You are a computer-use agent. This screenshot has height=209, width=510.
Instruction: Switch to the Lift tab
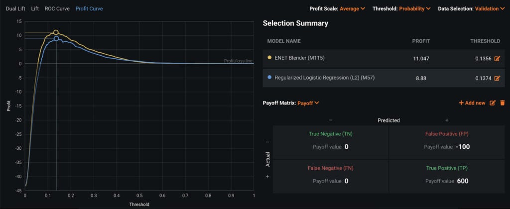(35, 9)
